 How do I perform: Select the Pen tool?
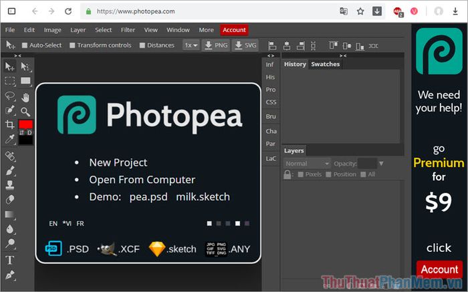(10, 275)
